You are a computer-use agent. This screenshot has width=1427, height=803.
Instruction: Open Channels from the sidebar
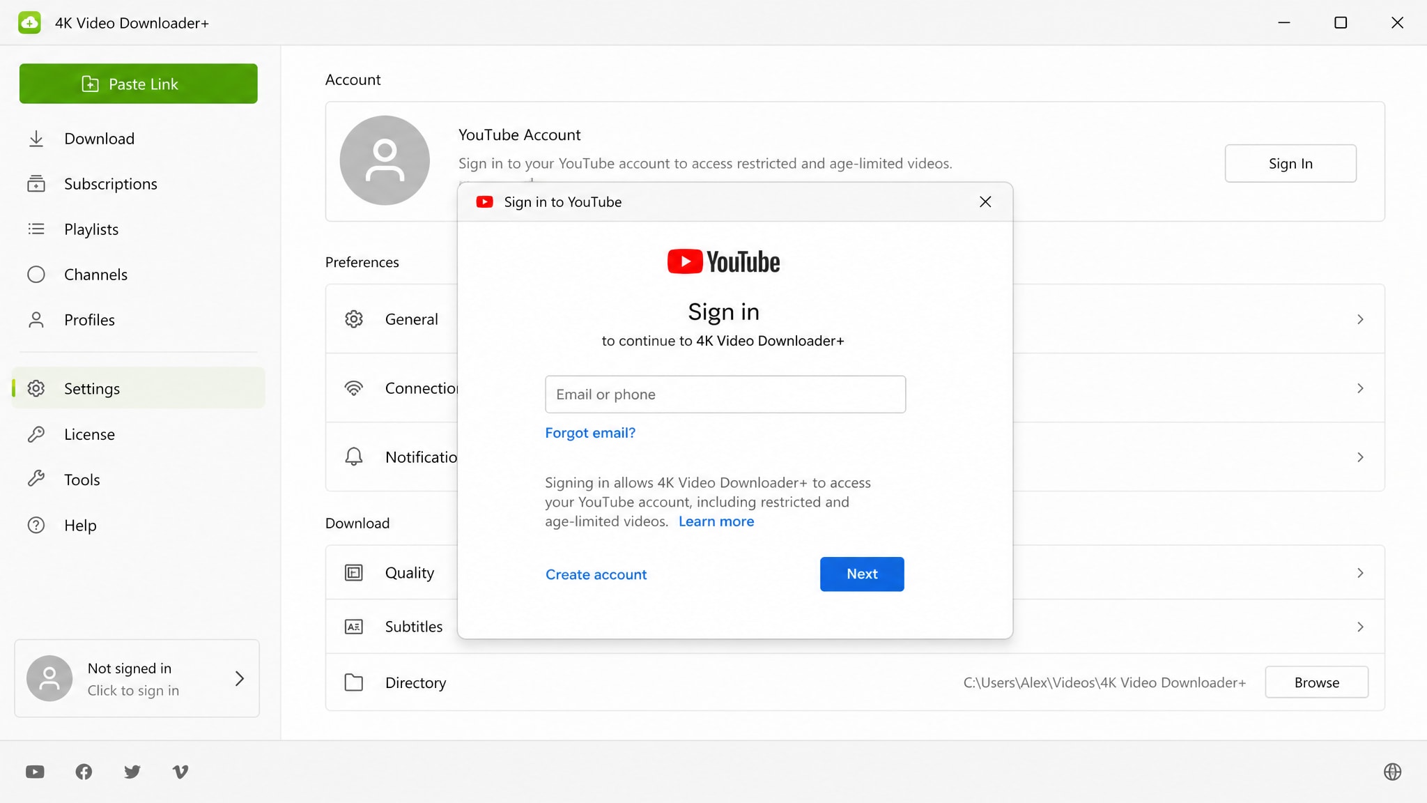(x=138, y=275)
